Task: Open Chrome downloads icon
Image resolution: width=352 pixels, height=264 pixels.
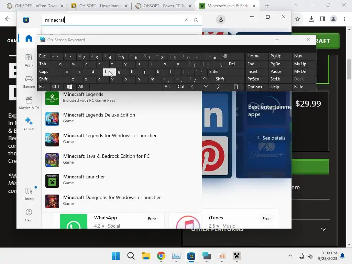Action: pos(311,19)
